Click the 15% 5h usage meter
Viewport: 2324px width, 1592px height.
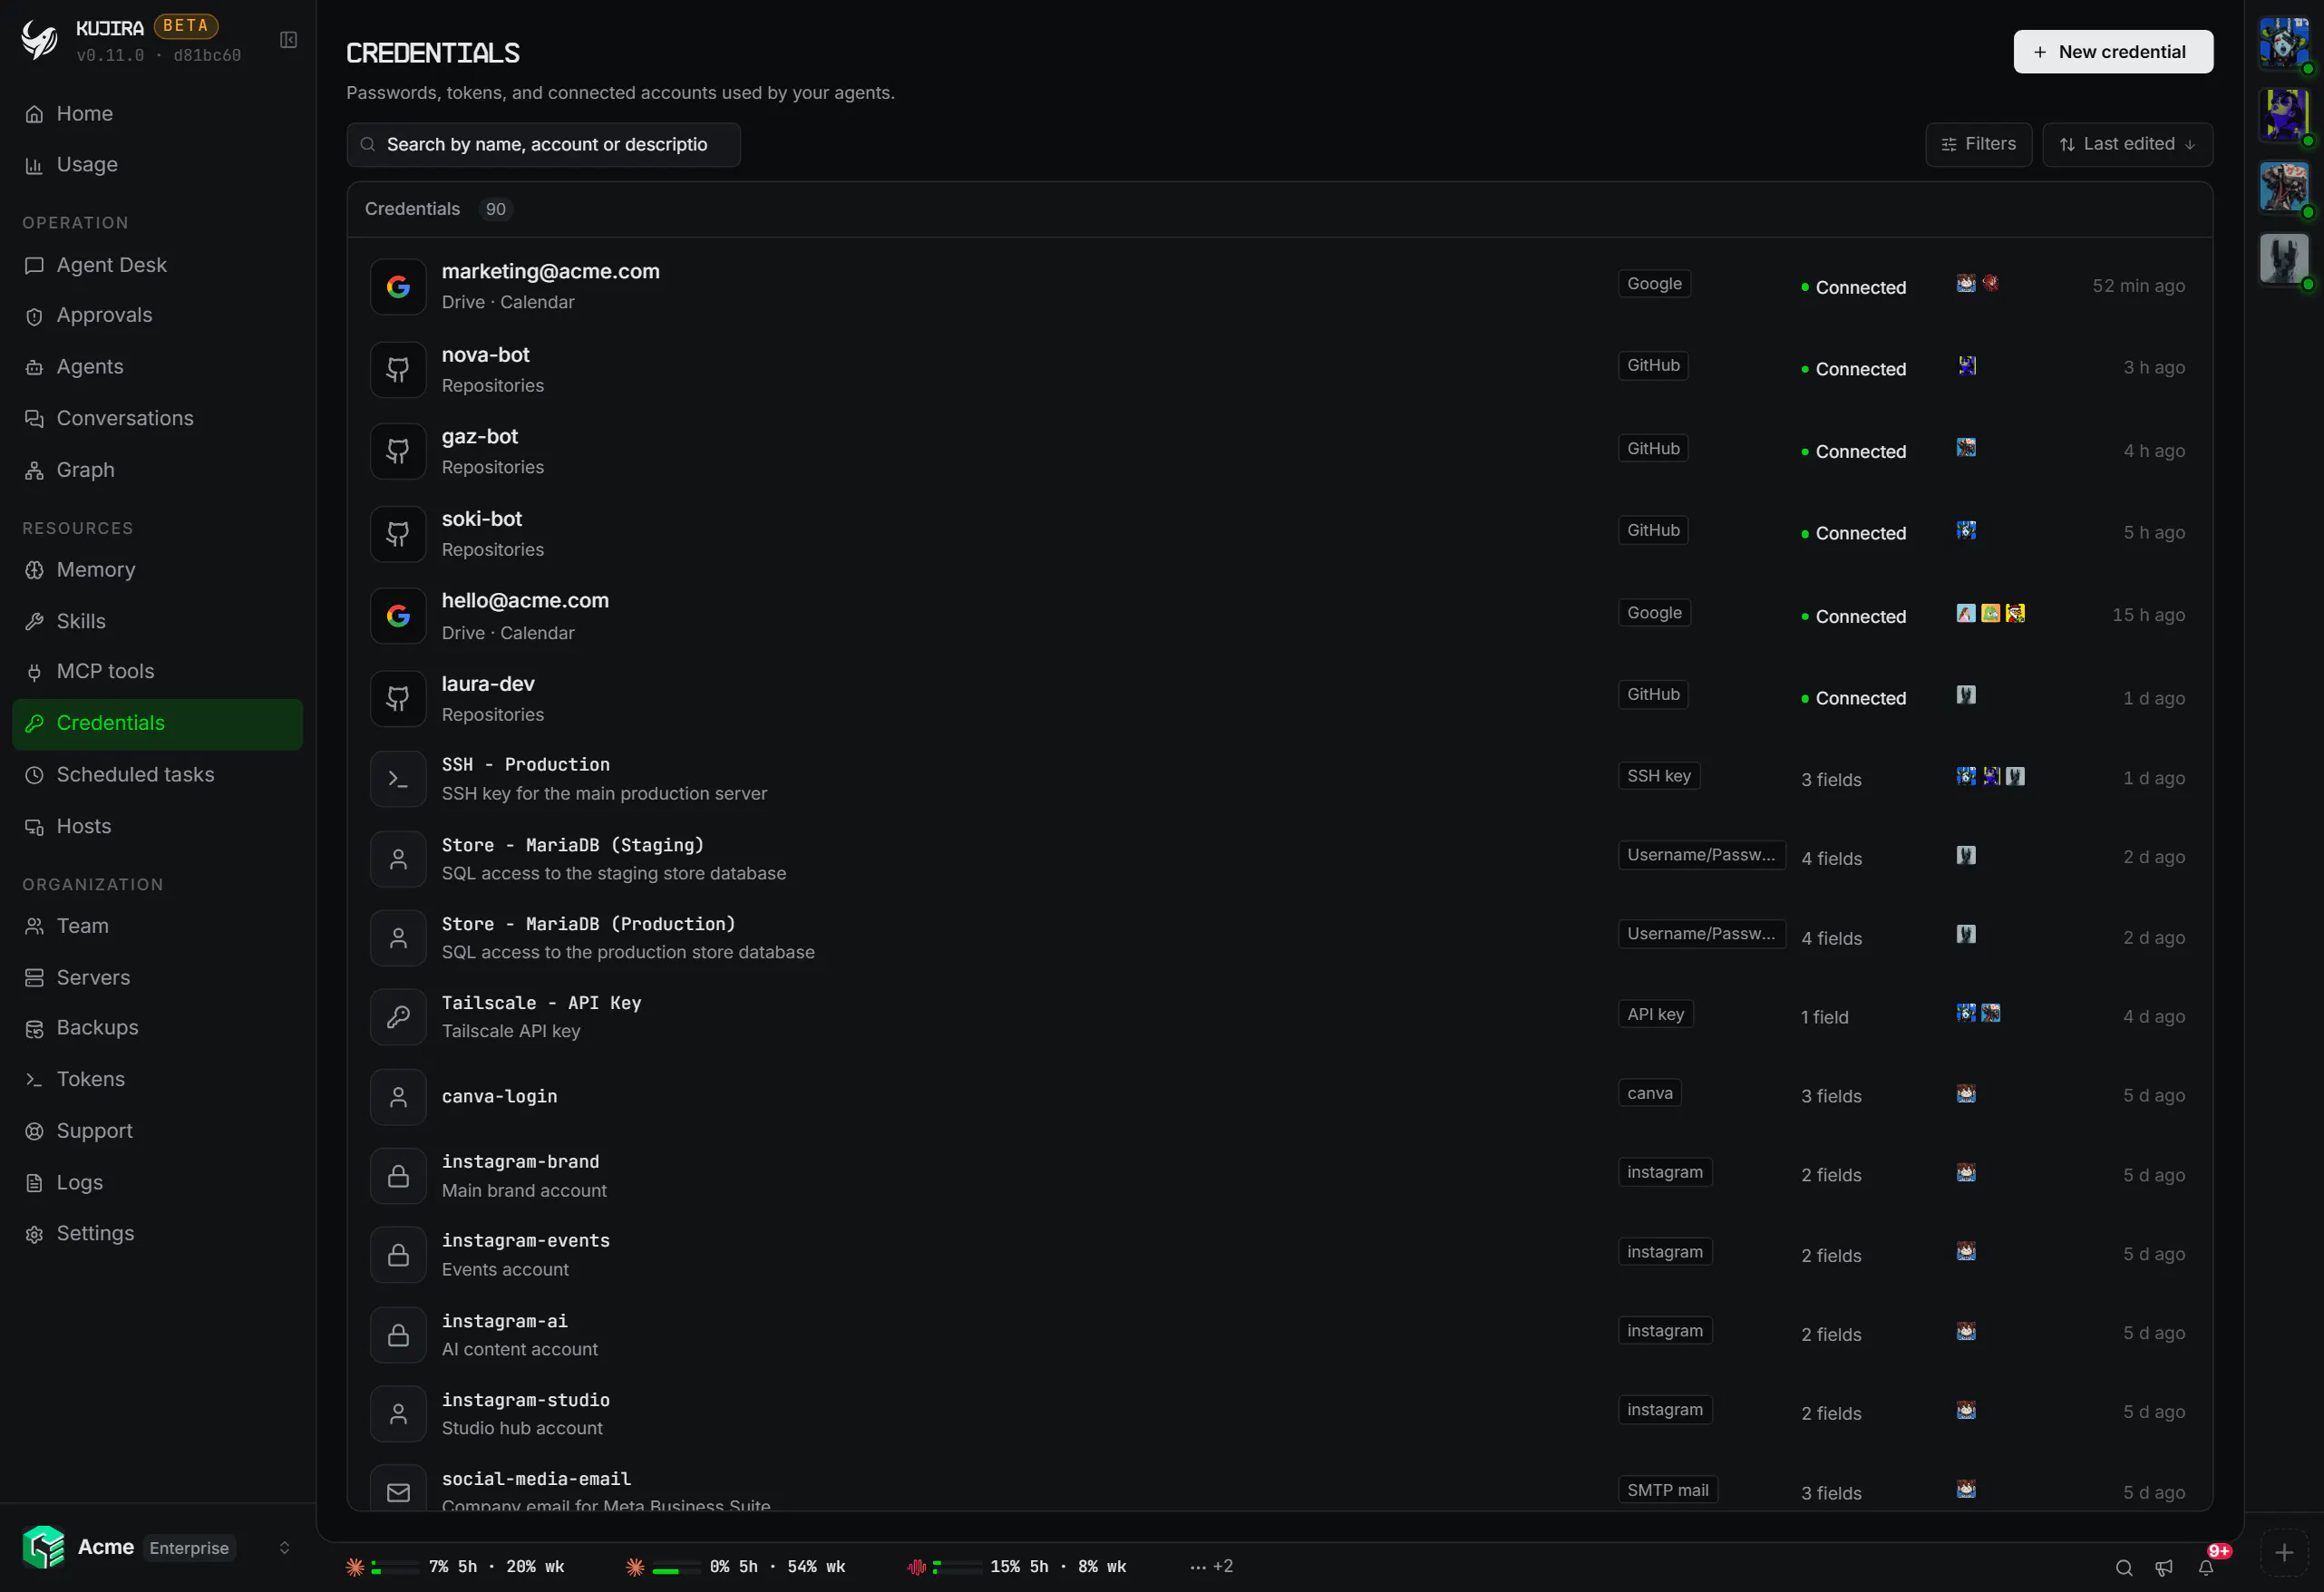tap(1017, 1566)
